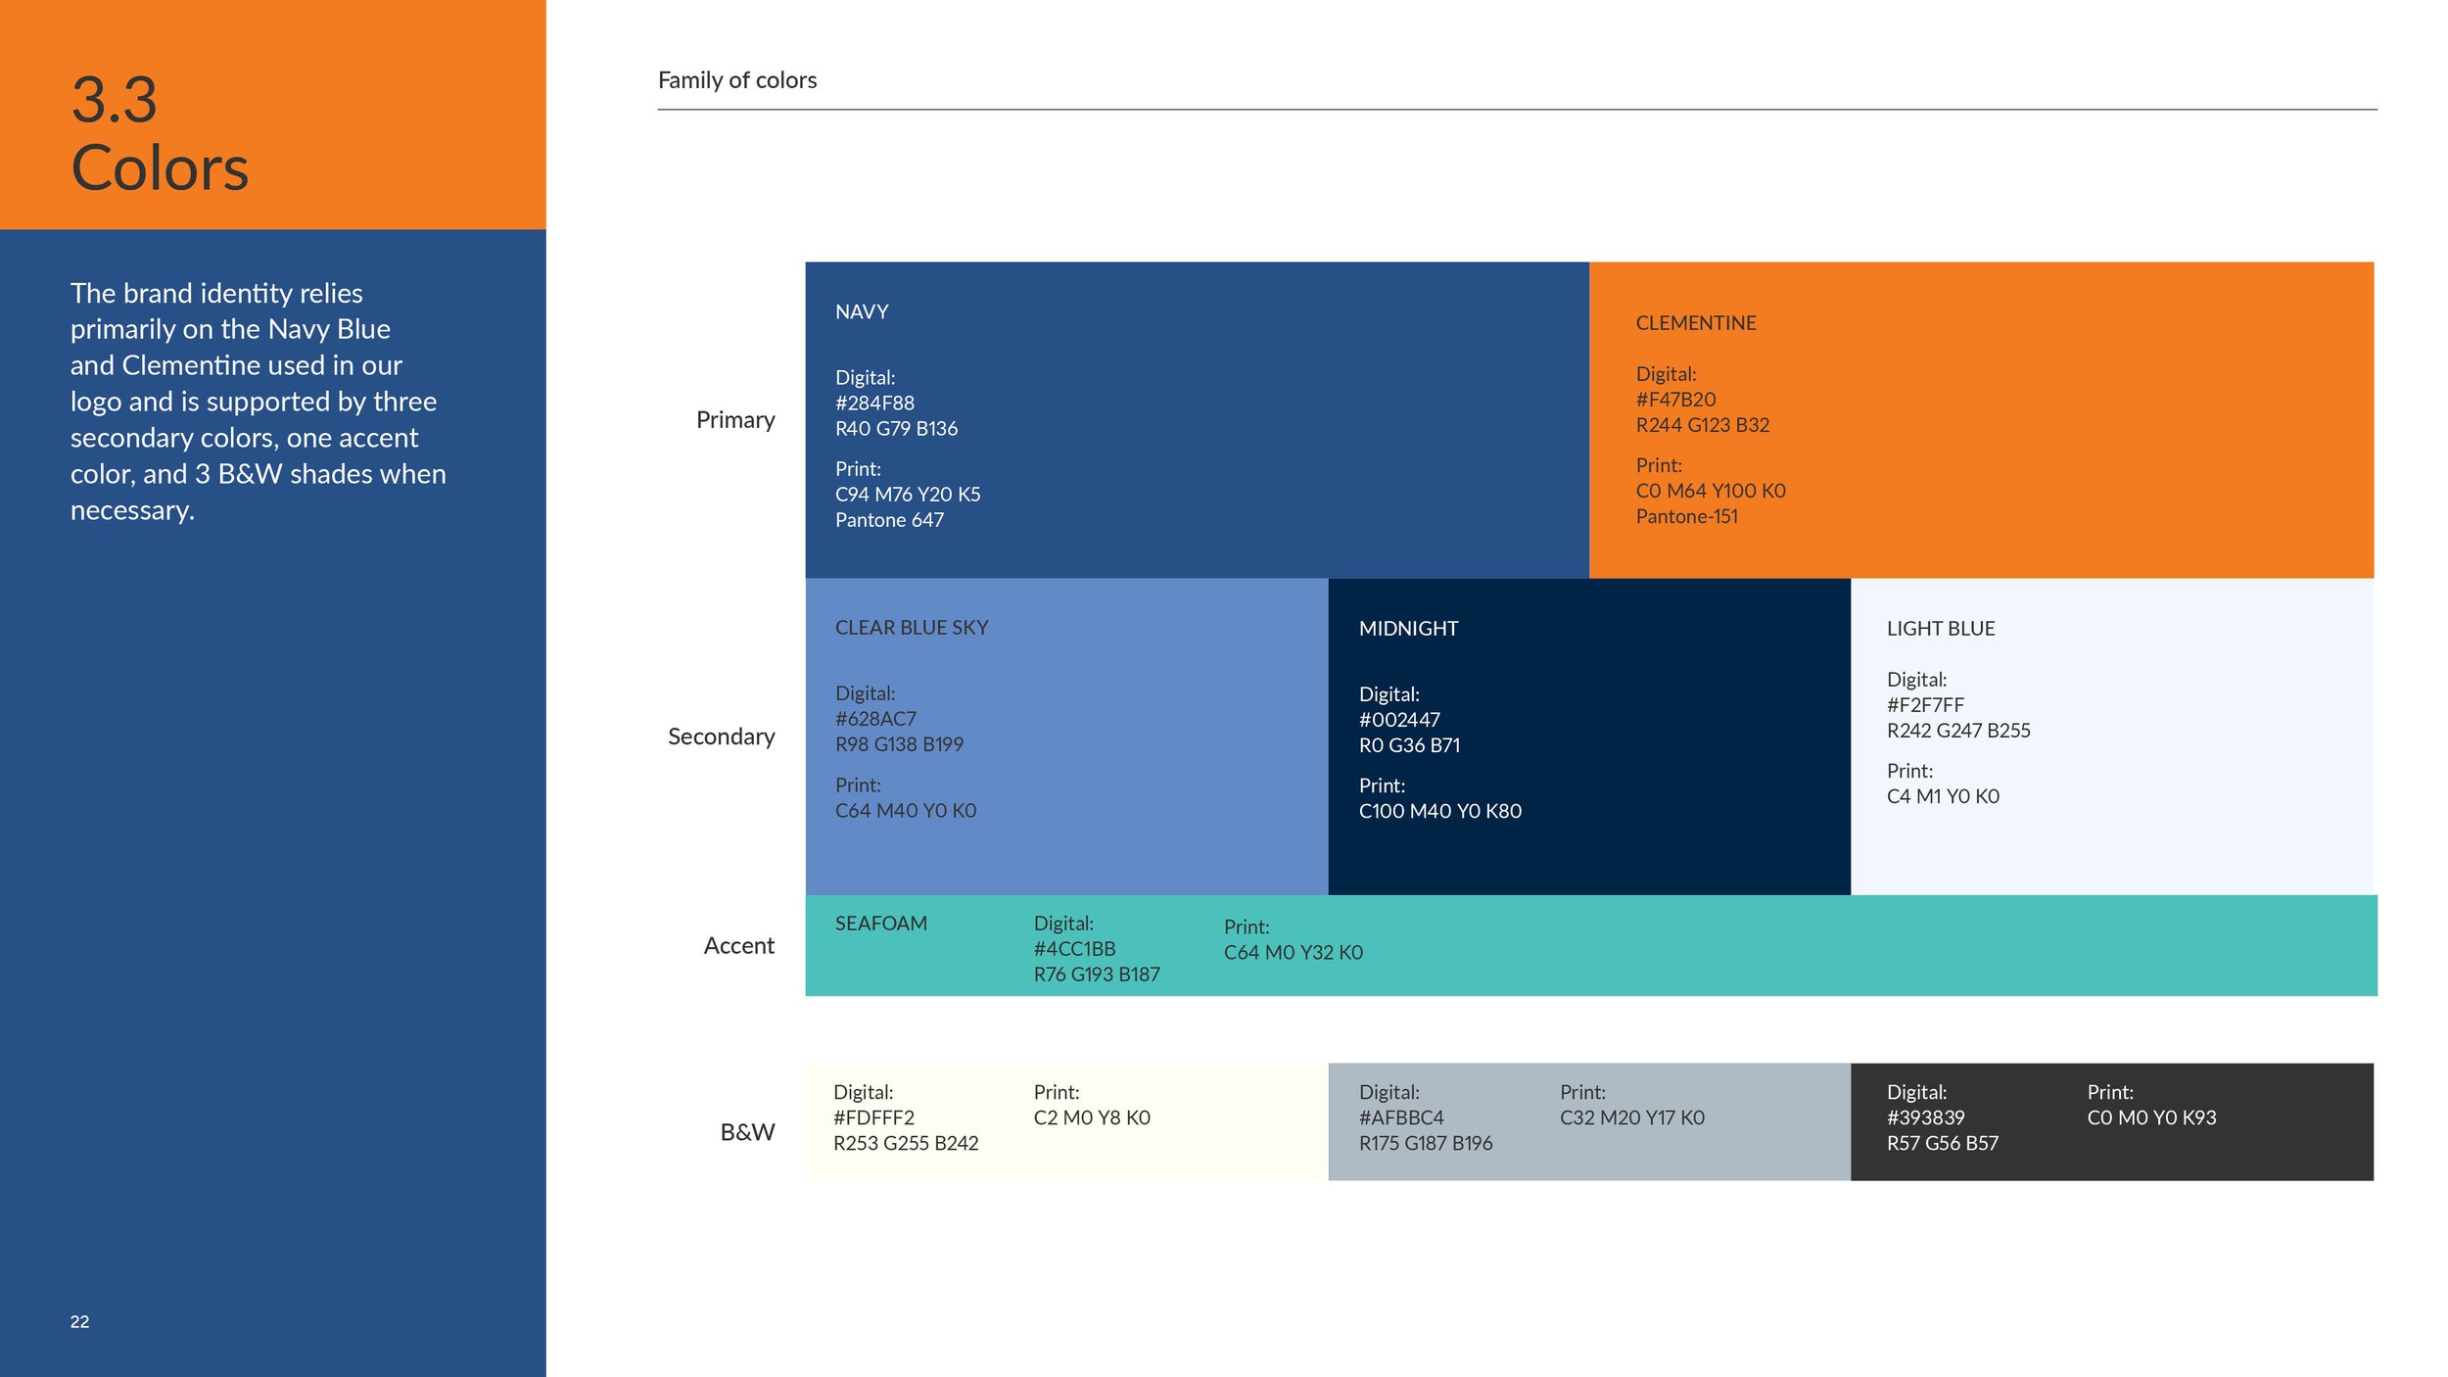The width and height of the screenshot is (2448, 1377).
Task: Click the hex code #4CC1BB
Action: (x=1074, y=949)
